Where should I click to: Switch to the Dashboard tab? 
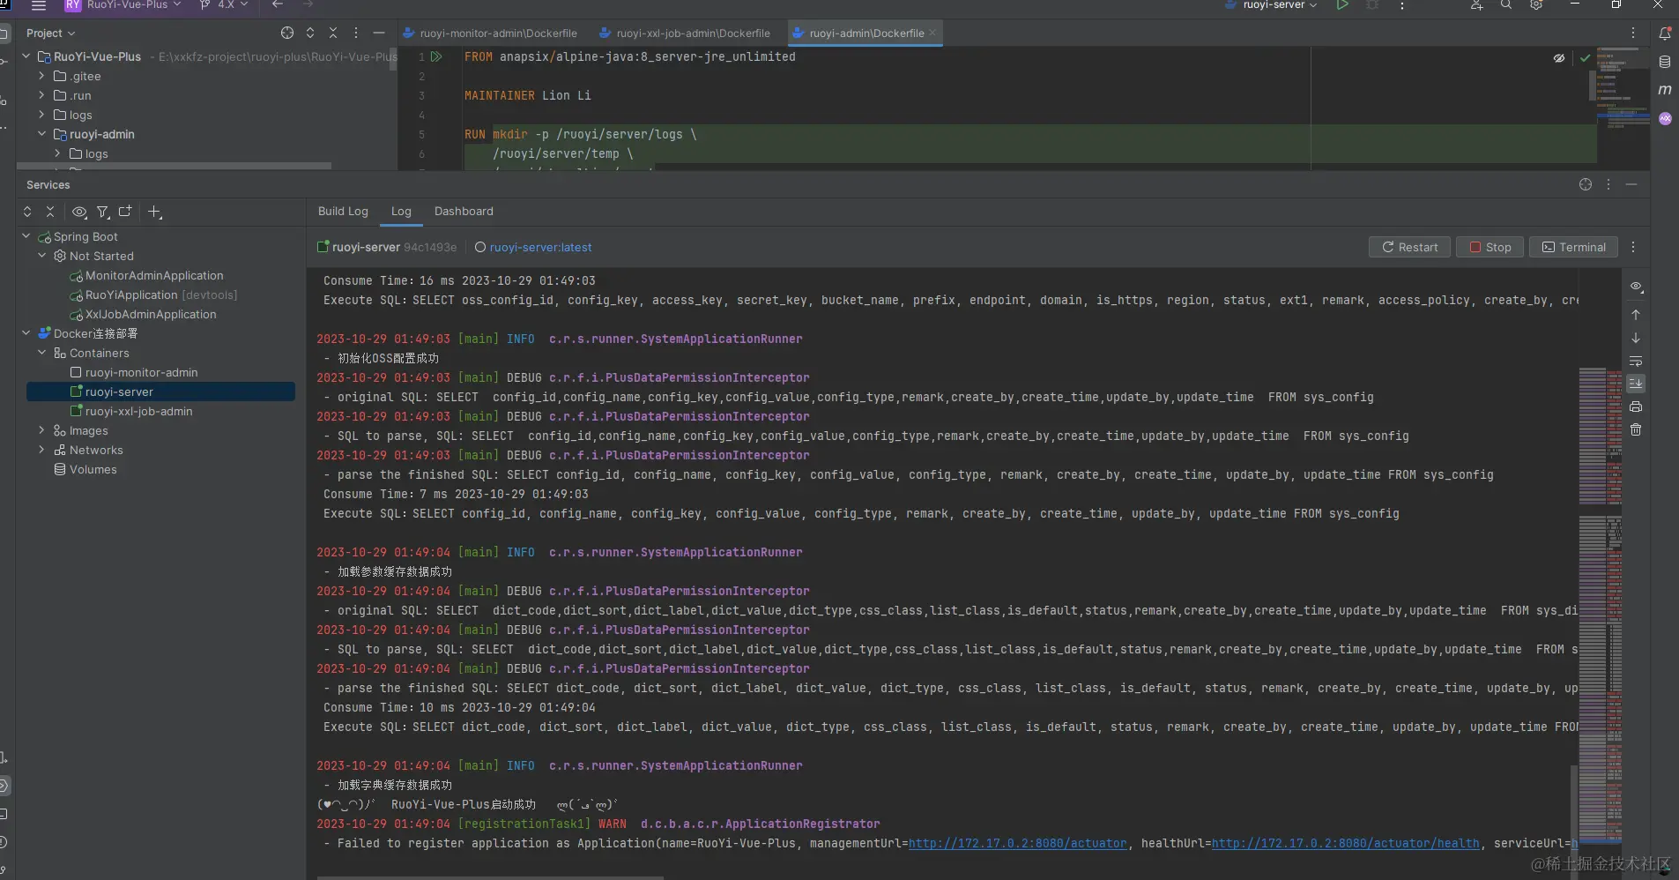click(464, 212)
